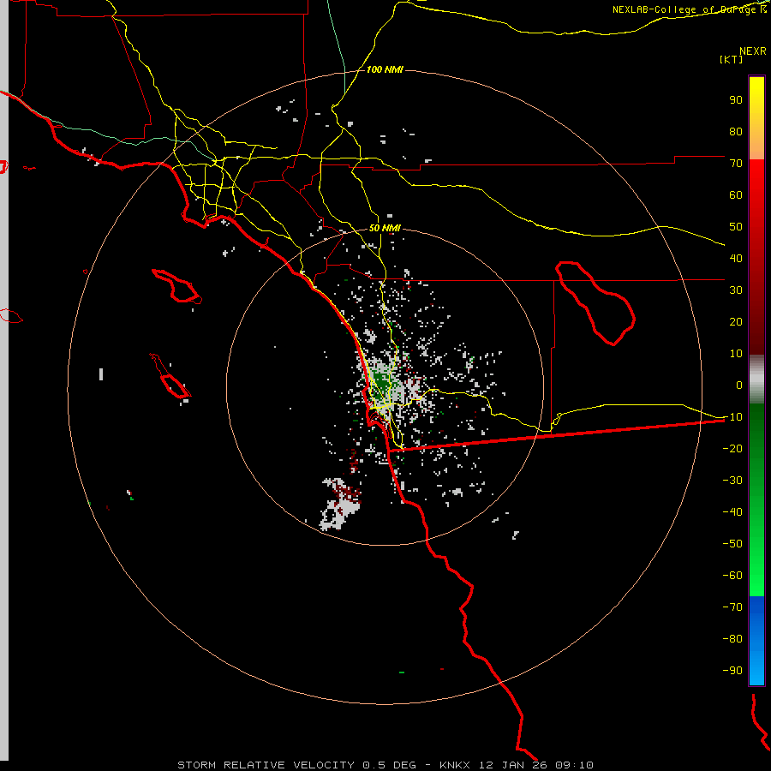Image resolution: width=771 pixels, height=771 pixels.
Task: Select the "-30" value on the velocity scale
Action: point(732,481)
